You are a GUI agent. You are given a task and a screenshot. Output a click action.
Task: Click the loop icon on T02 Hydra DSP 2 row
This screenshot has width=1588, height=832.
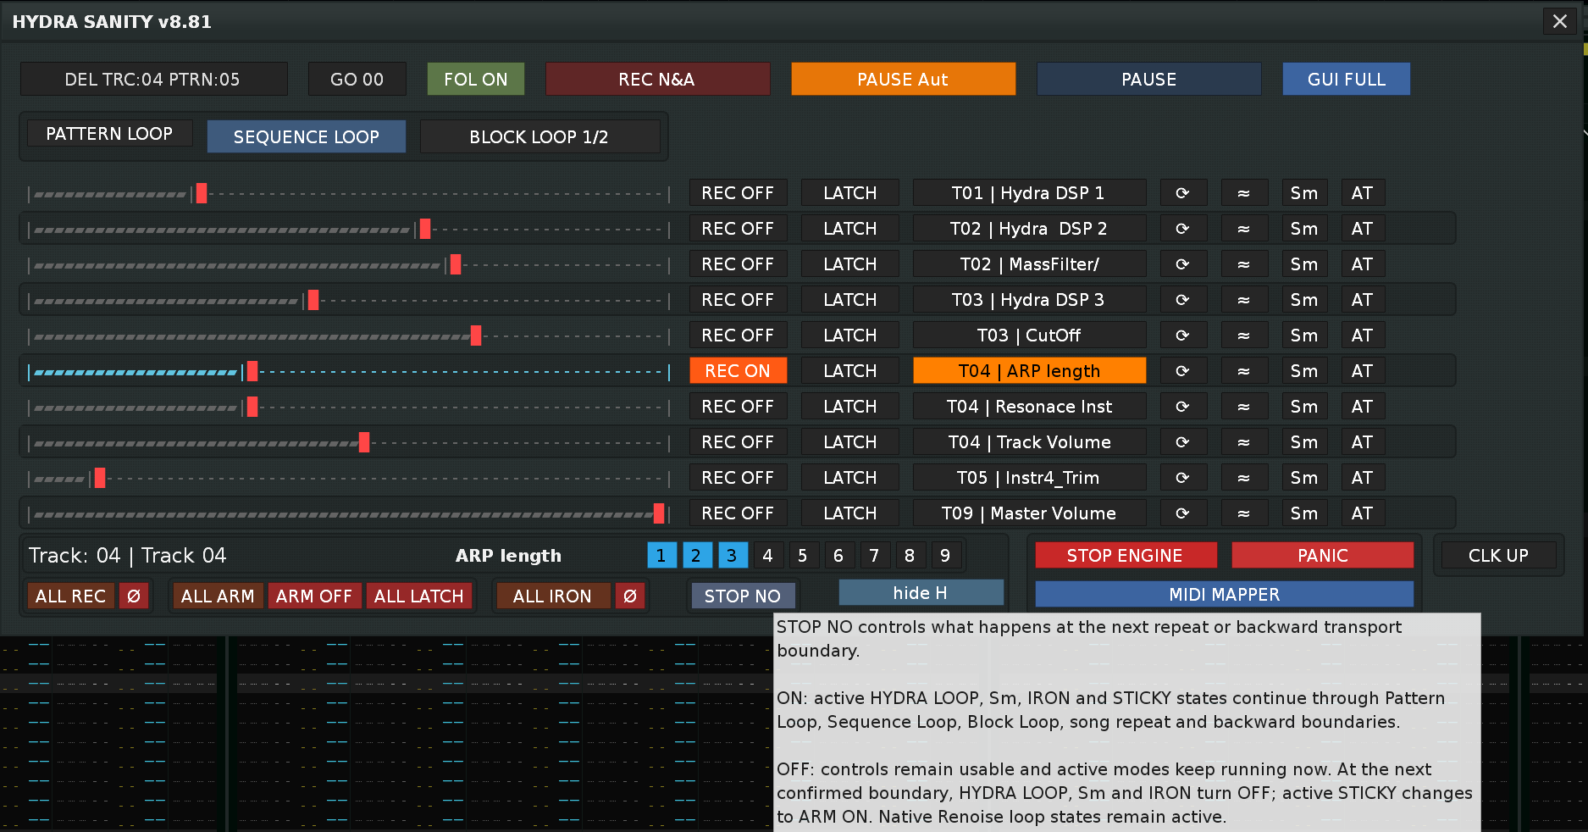[x=1183, y=229]
